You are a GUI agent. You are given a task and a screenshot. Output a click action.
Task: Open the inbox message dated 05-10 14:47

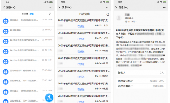tap(28, 82)
